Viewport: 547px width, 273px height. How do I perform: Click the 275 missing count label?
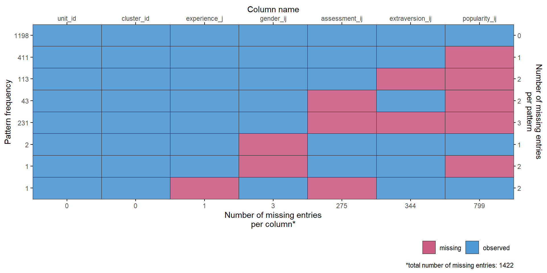[342, 206]
